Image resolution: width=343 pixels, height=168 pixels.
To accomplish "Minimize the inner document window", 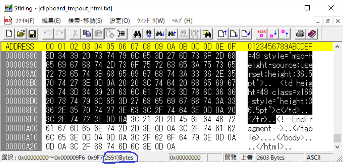I will tap(318, 21).
